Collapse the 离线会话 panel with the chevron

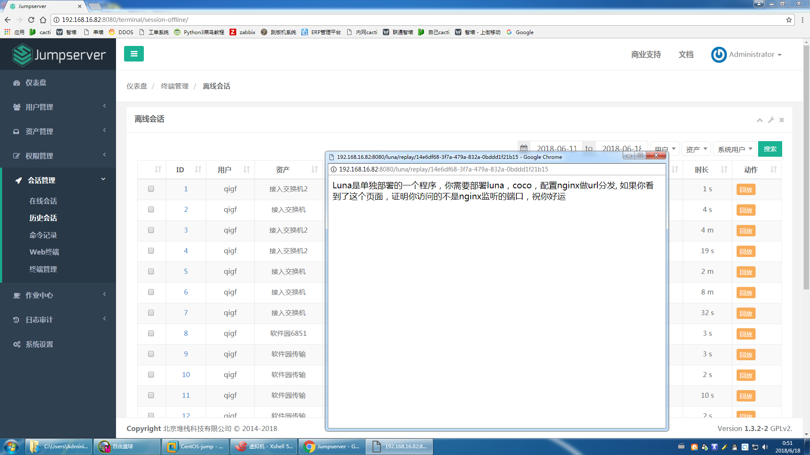coord(760,120)
